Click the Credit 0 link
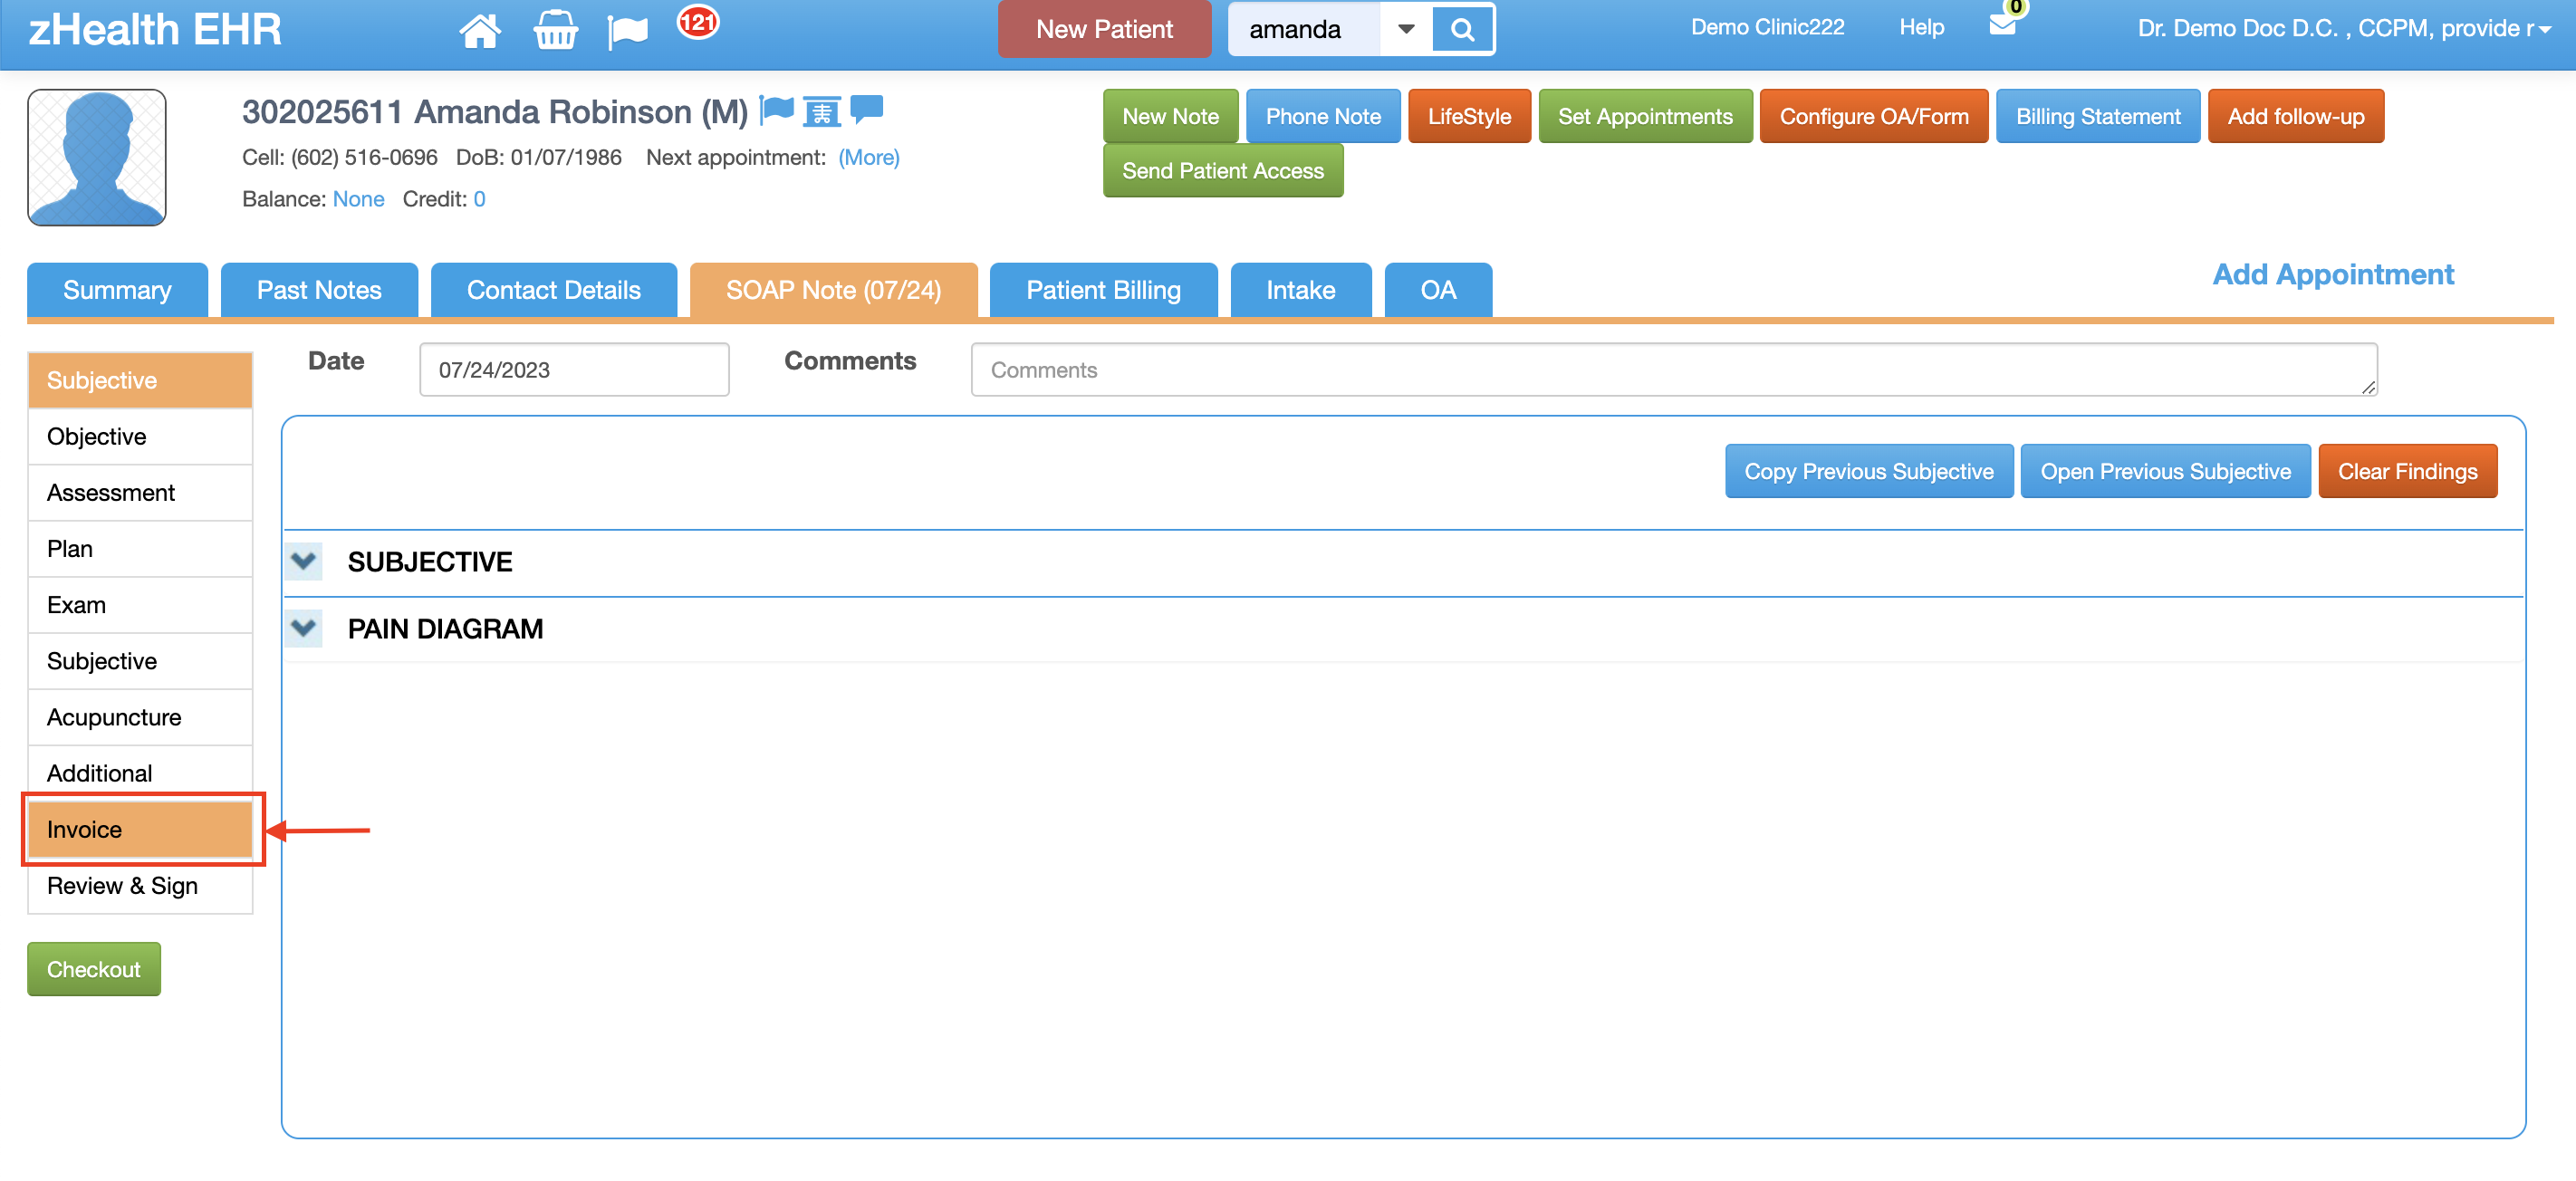The width and height of the screenshot is (2576, 1181). point(479,199)
